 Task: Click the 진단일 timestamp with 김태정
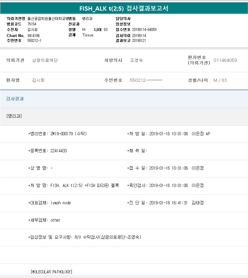[166, 203]
